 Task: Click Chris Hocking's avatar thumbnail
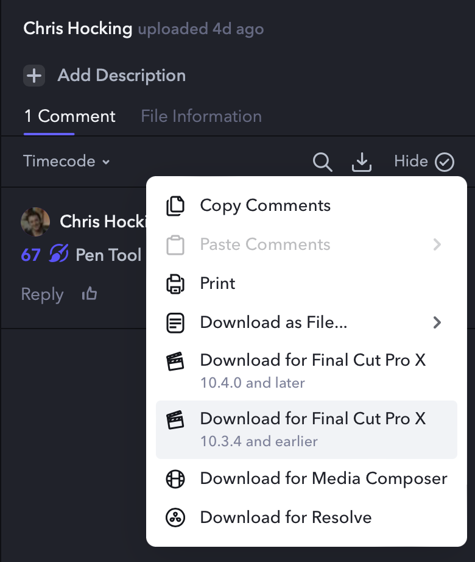[35, 221]
